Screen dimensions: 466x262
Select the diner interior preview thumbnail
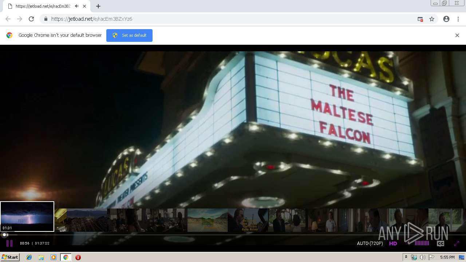(167, 220)
